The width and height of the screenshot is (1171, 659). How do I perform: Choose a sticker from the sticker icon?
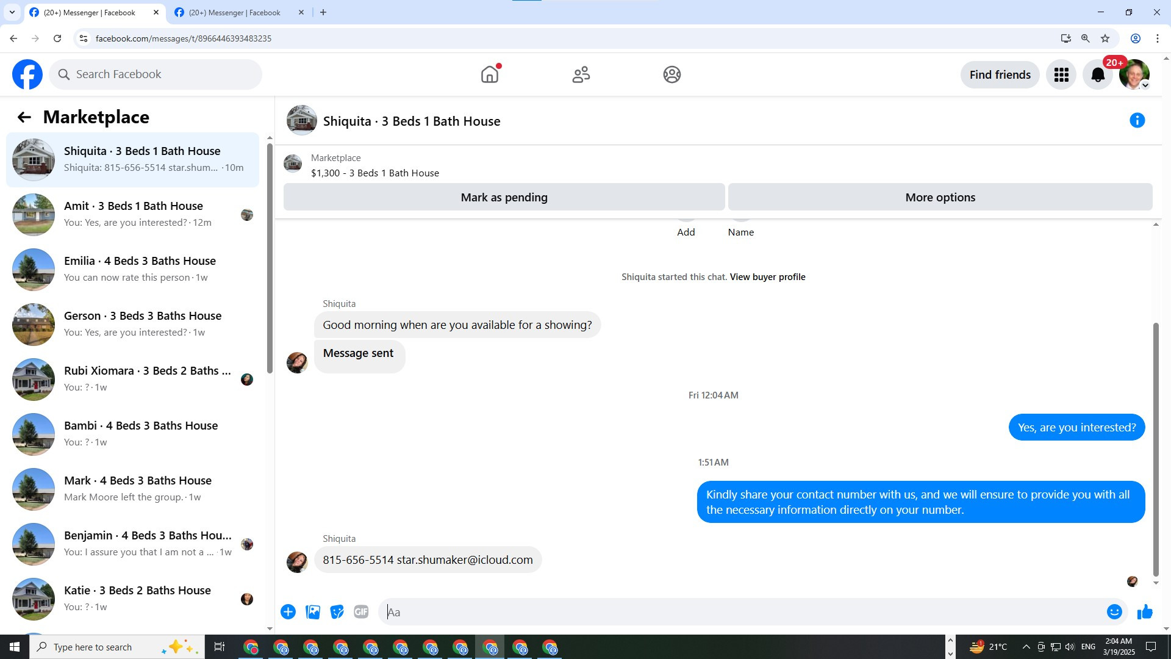tap(337, 612)
